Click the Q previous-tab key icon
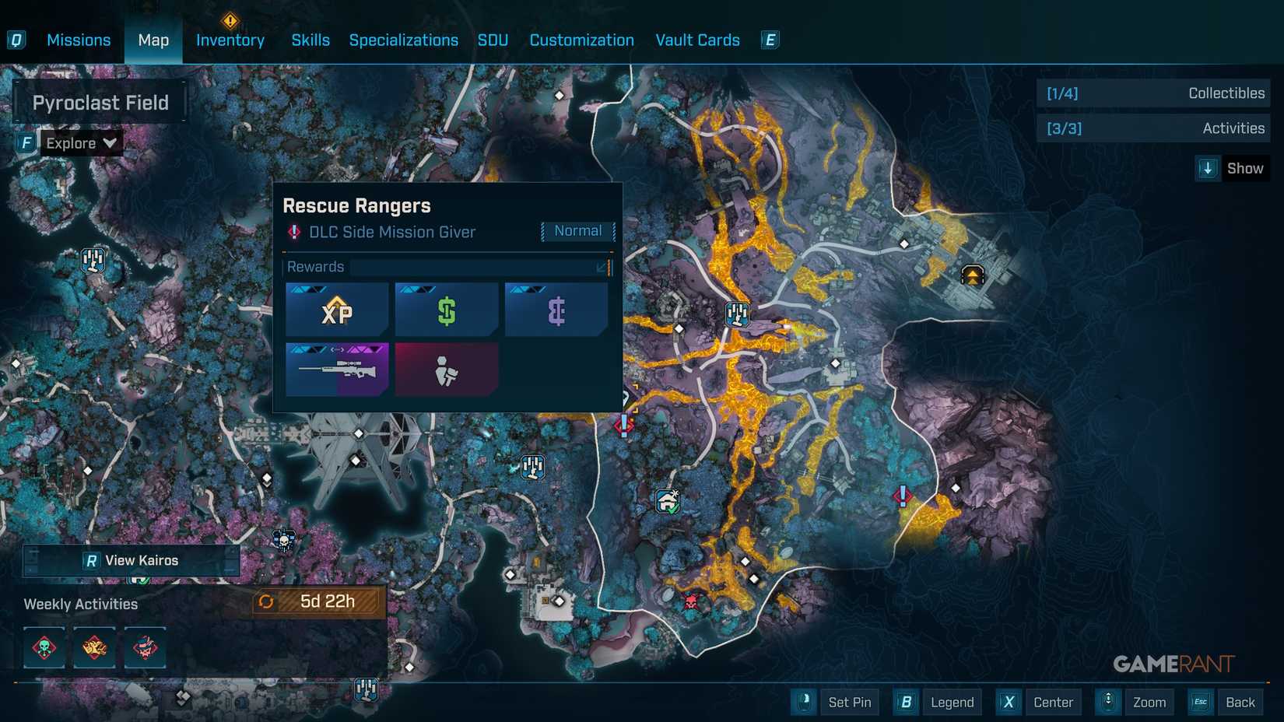1284x722 pixels. pyautogui.click(x=16, y=40)
